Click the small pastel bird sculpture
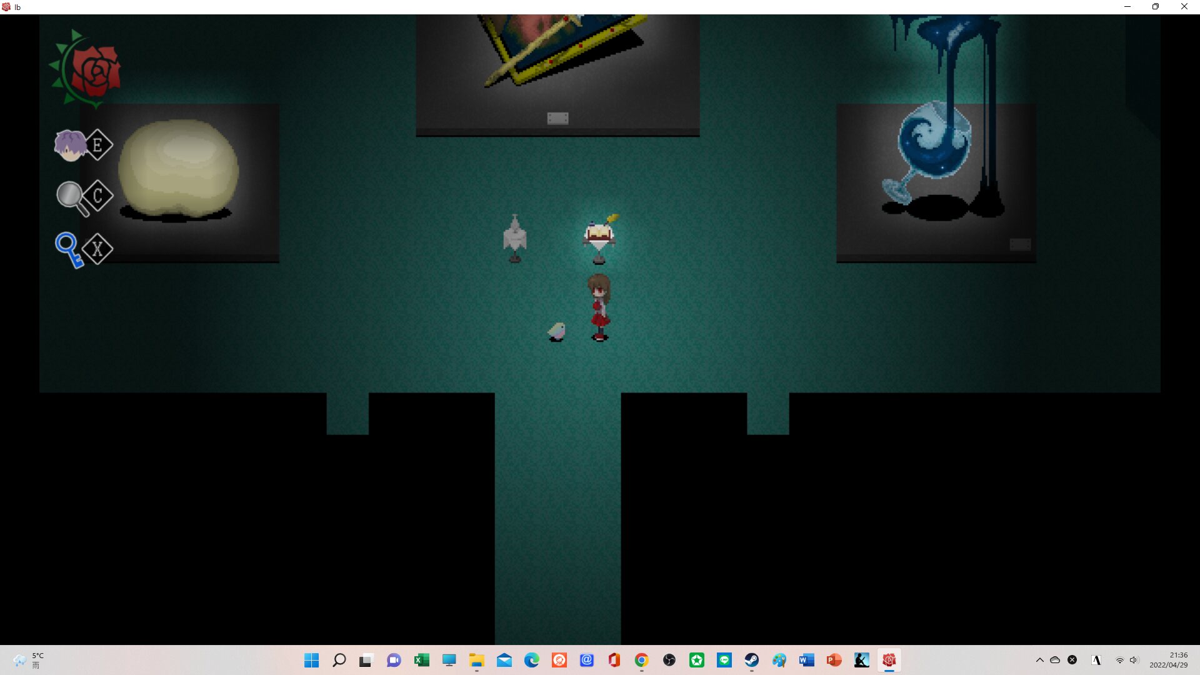The width and height of the screenshot is (1200, 675). (556, 331)
